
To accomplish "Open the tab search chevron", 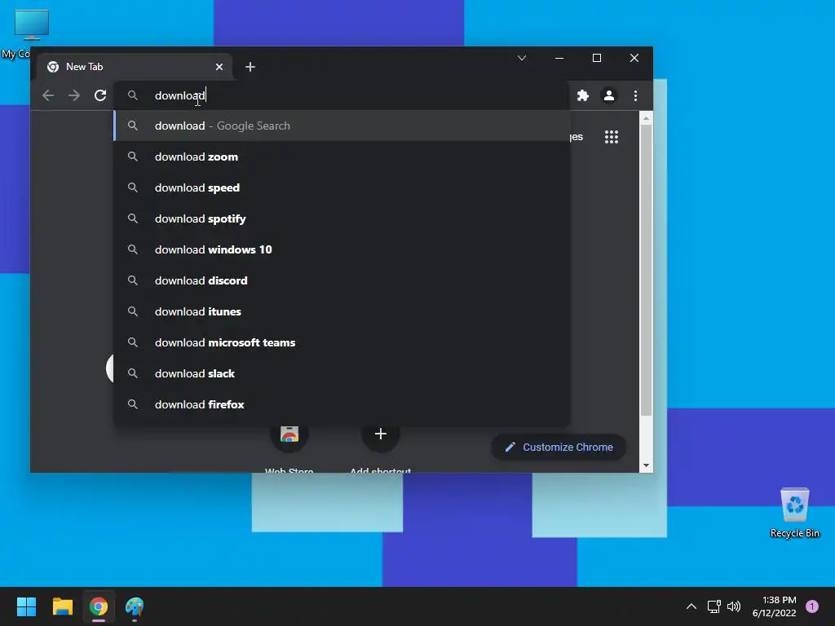I will pyautogui.click(x=522, y=58).
